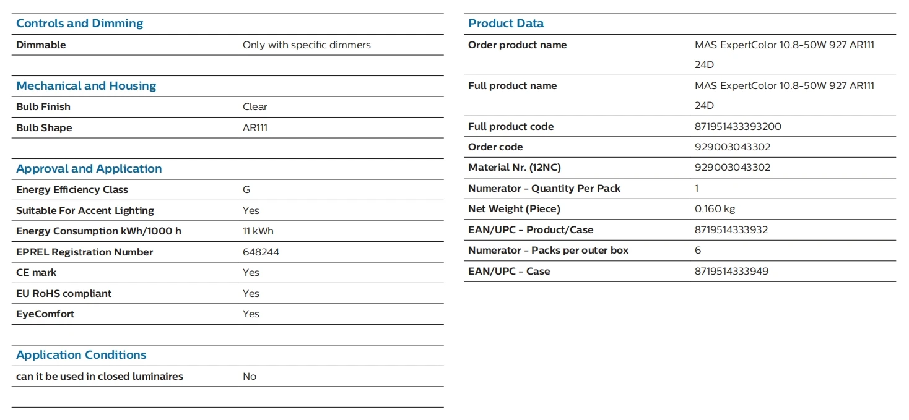
Task: Select the EAN/UPC Case value 8719514333949
Action: coord(731,272)
